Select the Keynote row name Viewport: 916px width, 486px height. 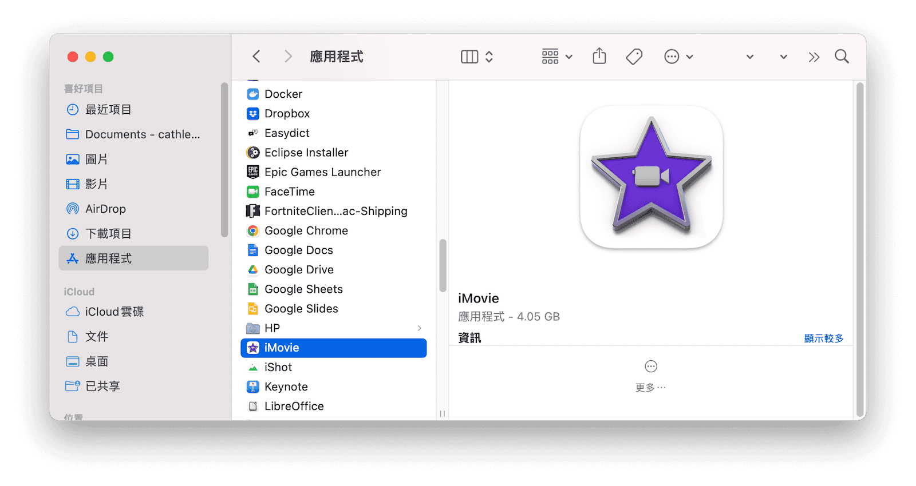[286, 387]
